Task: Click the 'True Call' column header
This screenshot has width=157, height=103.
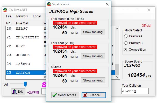Action: coord(22,23)
